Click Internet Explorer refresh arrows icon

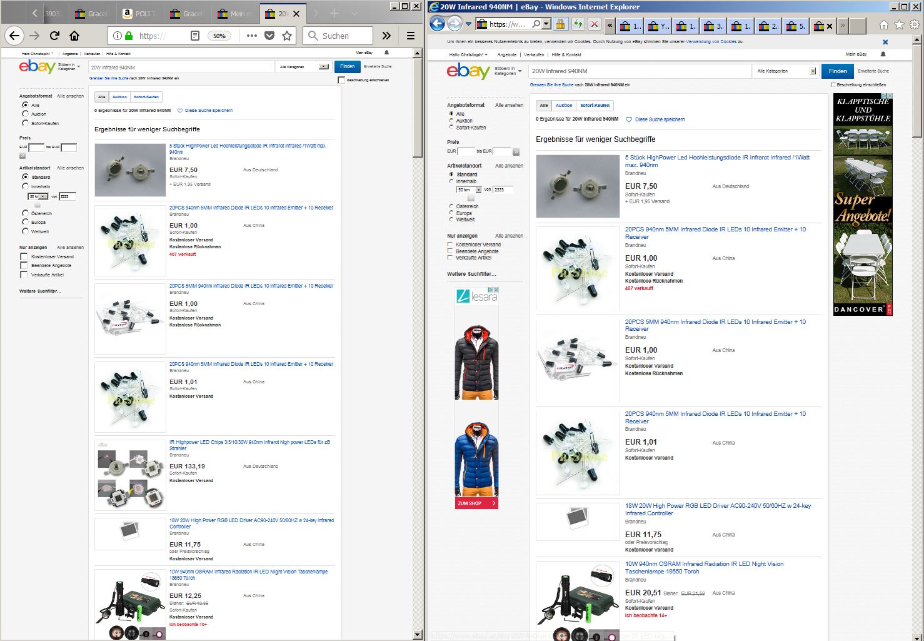[x=578, y=24]
